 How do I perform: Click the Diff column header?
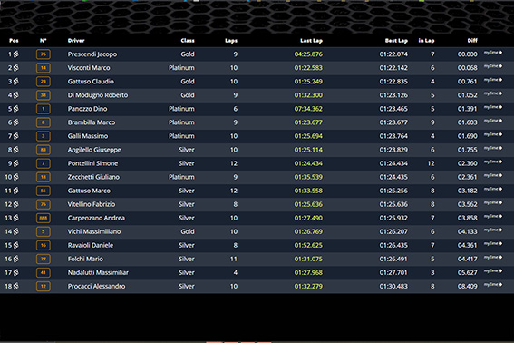click(x=472, y=41)
